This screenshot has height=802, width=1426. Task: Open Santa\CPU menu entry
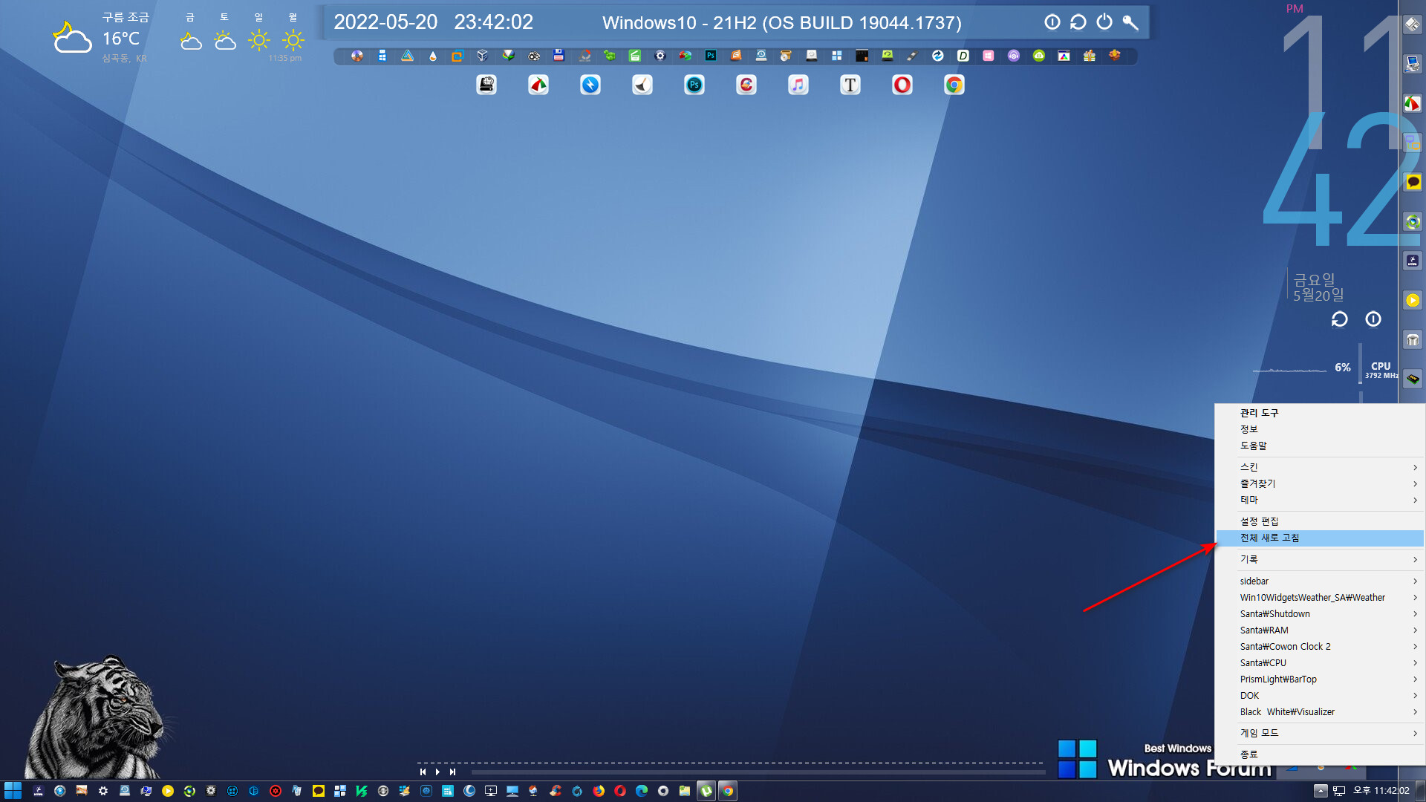(1320, 663)
